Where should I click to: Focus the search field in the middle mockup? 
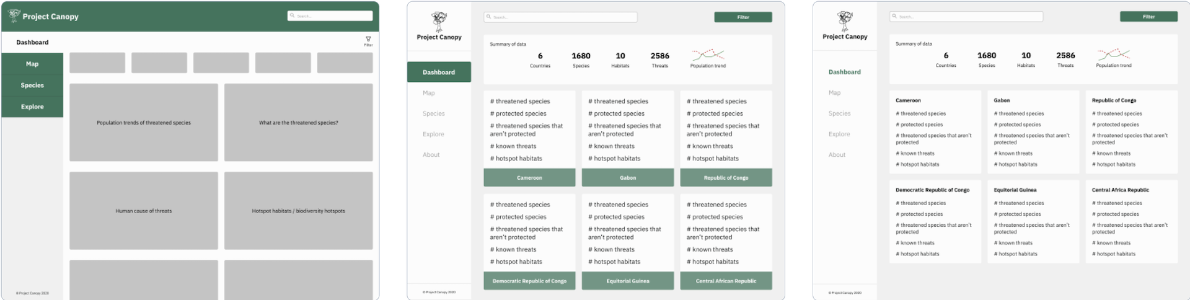pyautogui.click(x=561, y=17)
